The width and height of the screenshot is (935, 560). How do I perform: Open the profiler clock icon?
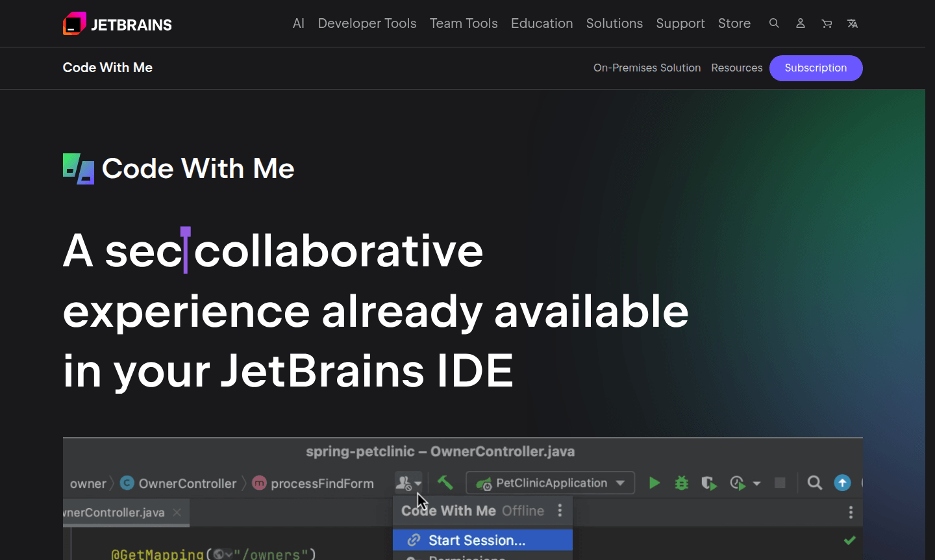pos(736,483)
